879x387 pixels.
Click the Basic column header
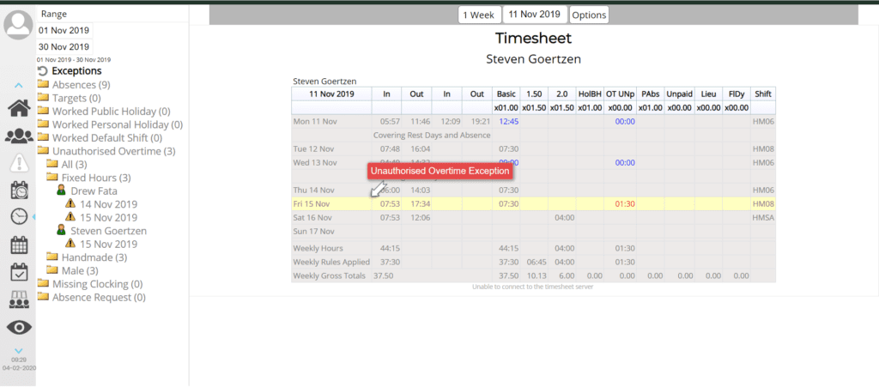(506, 94)
